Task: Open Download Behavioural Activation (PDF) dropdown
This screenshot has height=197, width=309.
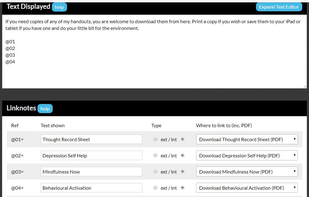Action: tap(247, 188)
